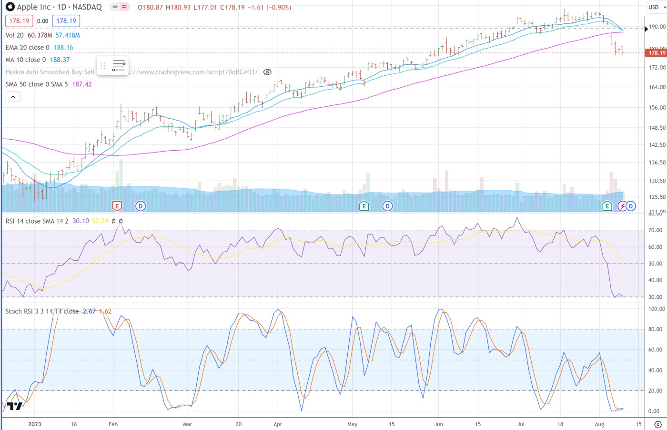Click the TradingView logo
This screenshot has height=430, width=667.
(15, 406)
